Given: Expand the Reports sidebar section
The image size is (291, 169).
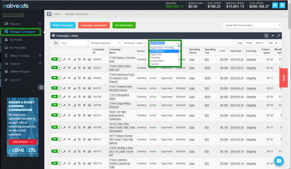Looking at the screenshot, I should (40, 24).
